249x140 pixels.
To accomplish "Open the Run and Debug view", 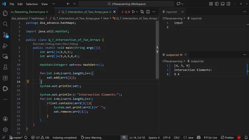I will click(x=5, y=46).
